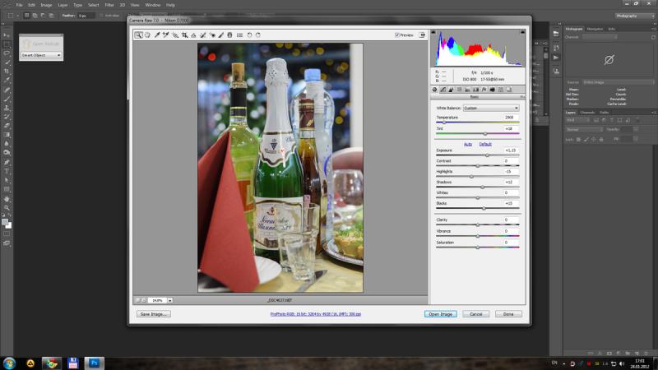The height and width of the screenshot is (370, 658).
Task: Switch to the Histogram panel tab
Action: (x=573, y=29)
